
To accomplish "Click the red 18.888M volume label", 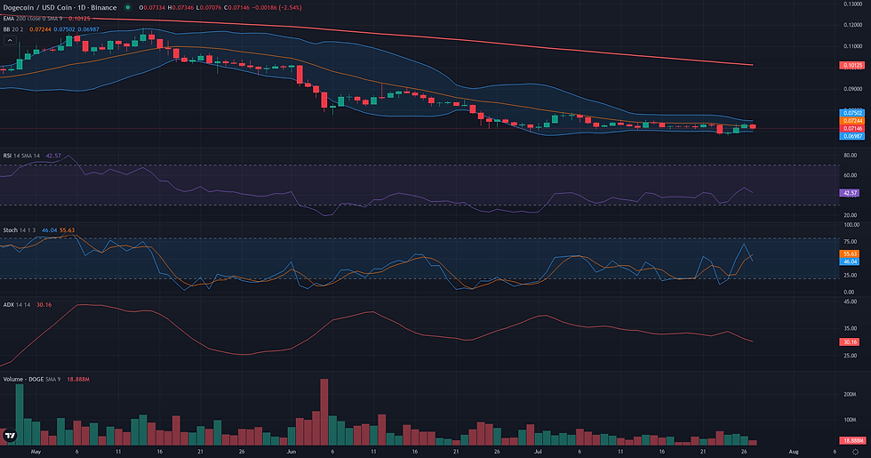I will tap(852, 440).
